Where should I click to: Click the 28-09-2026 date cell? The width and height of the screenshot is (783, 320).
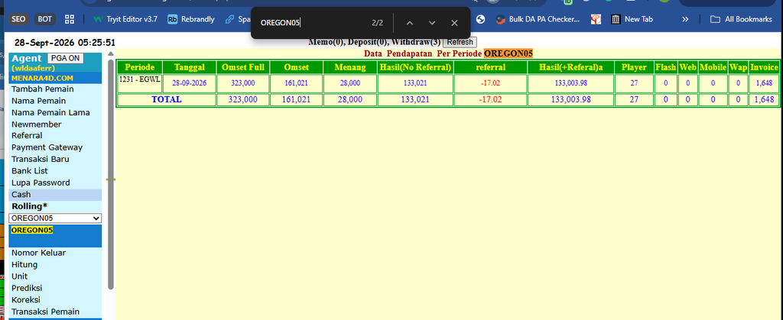pos(190,84)
